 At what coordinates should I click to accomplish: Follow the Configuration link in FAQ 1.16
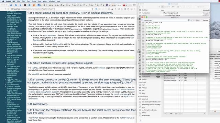84,39
